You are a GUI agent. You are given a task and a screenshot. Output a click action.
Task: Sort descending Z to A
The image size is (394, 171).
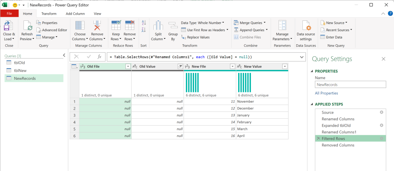tap(144, 30)
